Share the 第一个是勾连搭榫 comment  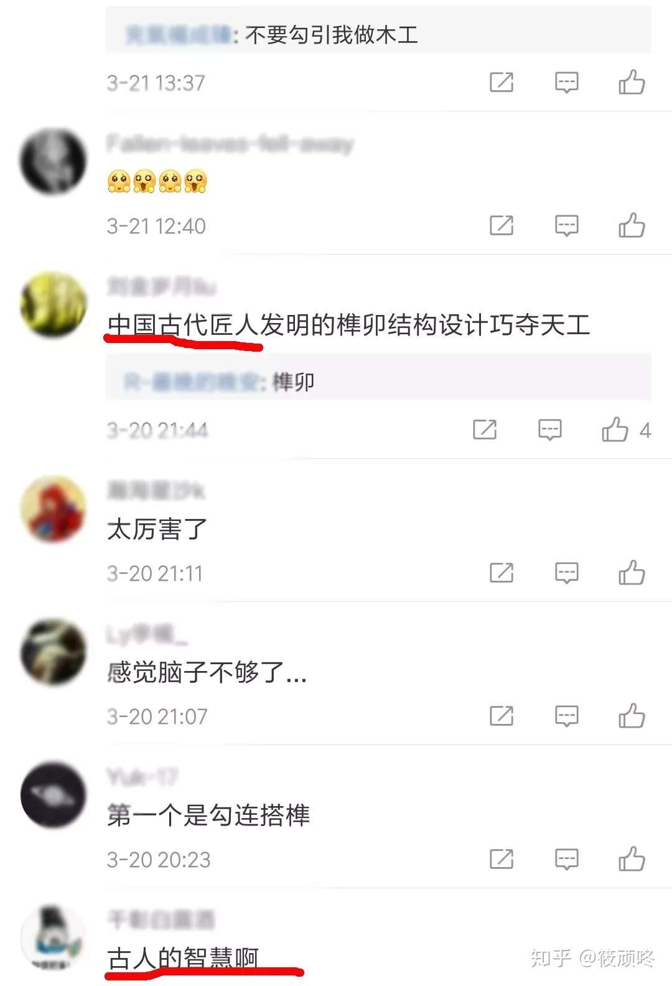pyautogui.click(x=502, y=859)
